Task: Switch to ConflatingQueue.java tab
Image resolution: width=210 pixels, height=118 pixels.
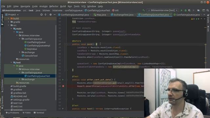Action: coord(187,15)
